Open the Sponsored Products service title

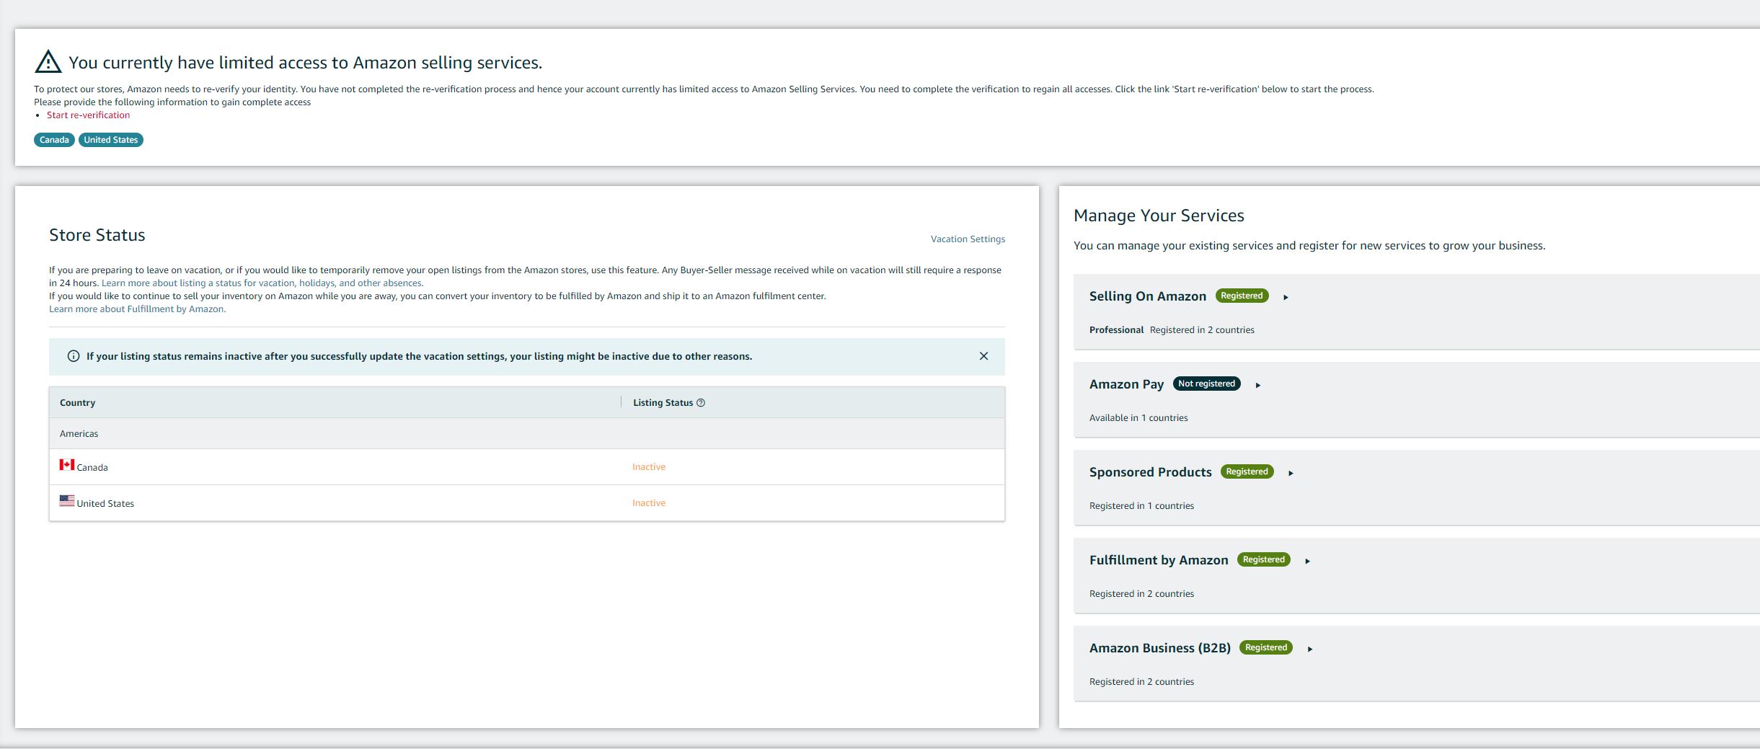coord(1150,472)
